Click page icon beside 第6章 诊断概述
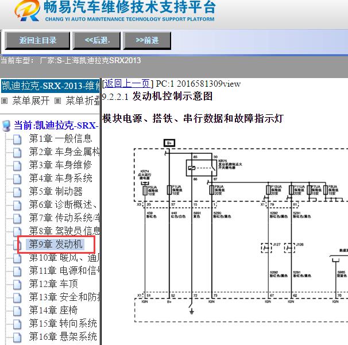The image size is (348, 345). point(17,206)
